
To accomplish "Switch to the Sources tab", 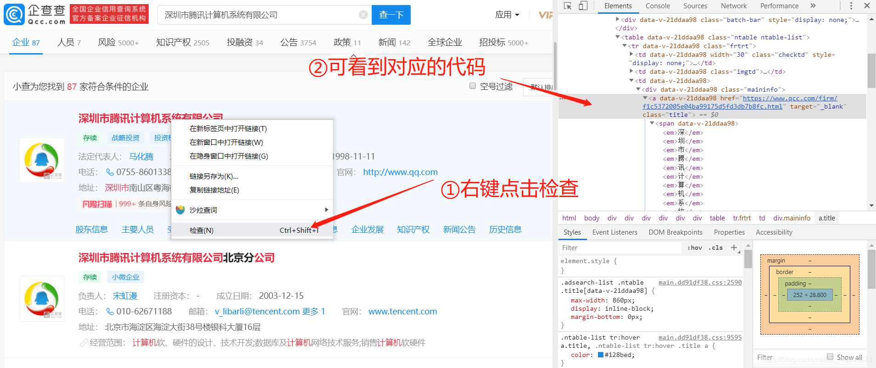I will (695, 6).
